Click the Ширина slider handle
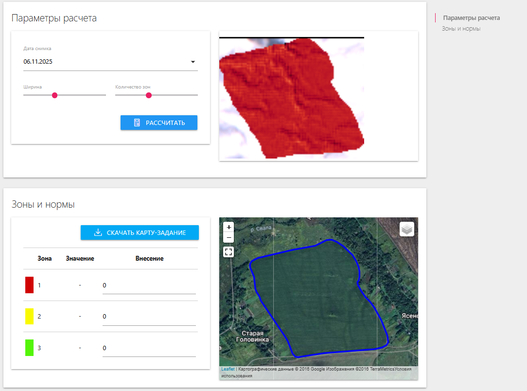 point(54,95)
